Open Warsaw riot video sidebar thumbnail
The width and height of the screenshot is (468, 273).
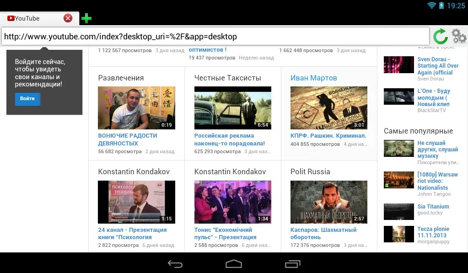point(399,180)
